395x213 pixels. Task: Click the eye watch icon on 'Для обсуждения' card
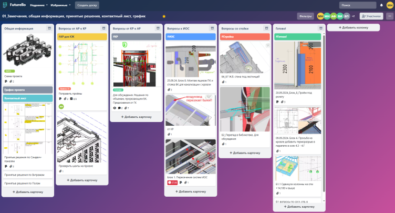click(115, 108)
